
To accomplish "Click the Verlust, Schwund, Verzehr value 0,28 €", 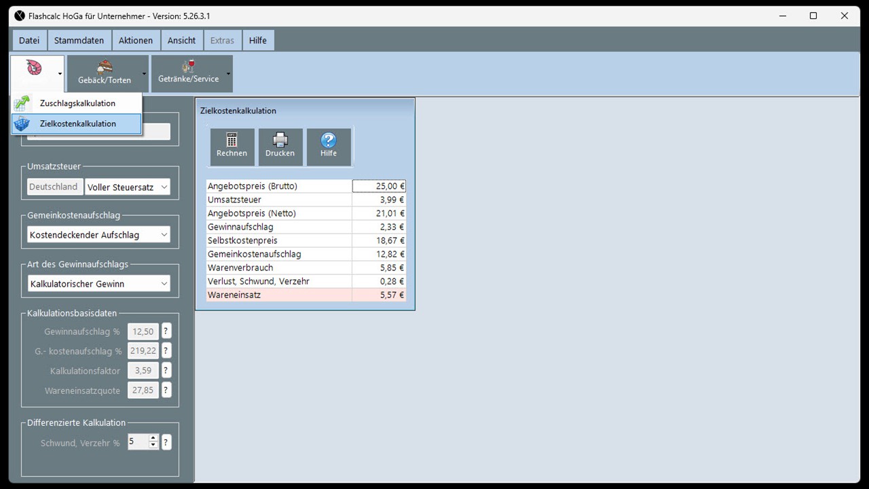I will coord(379,281).
